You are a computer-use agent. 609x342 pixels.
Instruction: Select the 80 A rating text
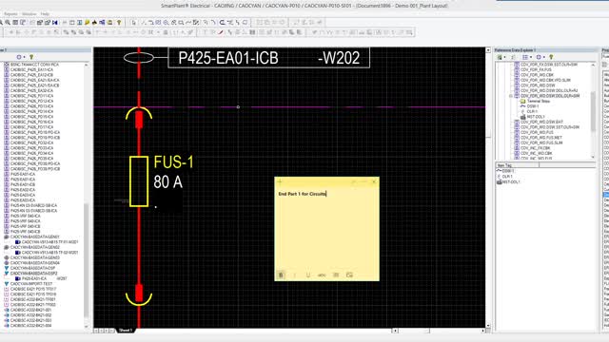coord(167,181)
